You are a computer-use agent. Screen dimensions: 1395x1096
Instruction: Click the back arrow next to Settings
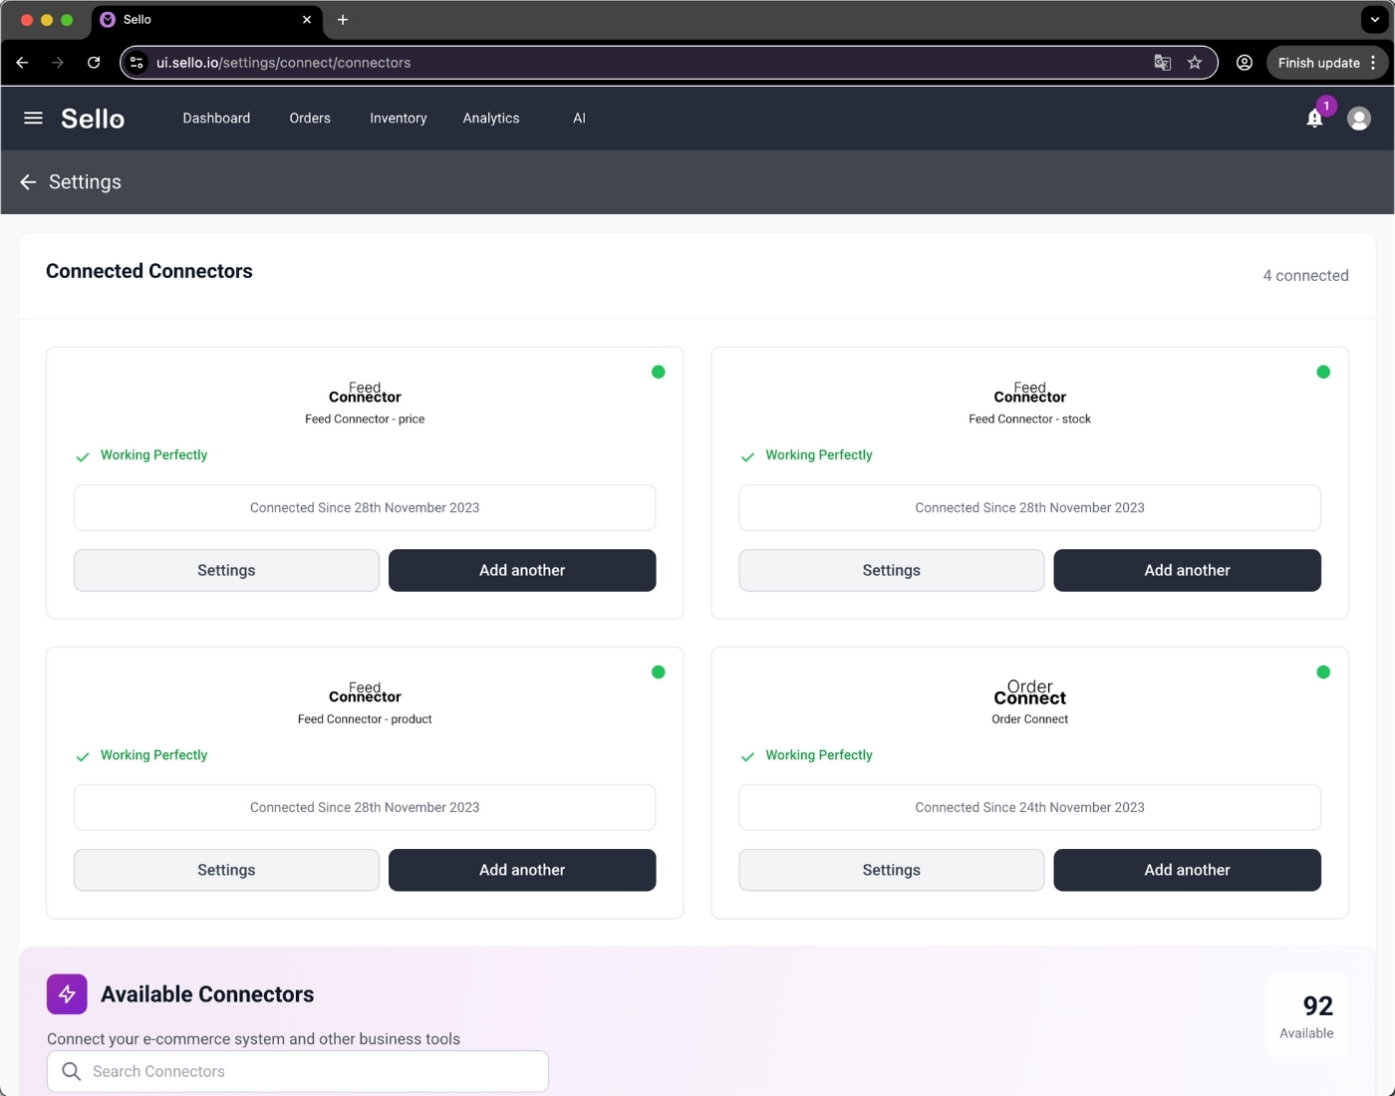click(x=27, y=182)
